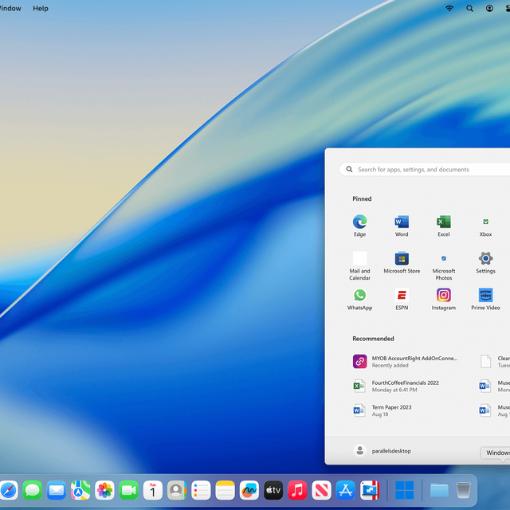510x510 pixels.
Task: Open App Store in the Dock
Action: pyautogui.click(x=345, y=490)
